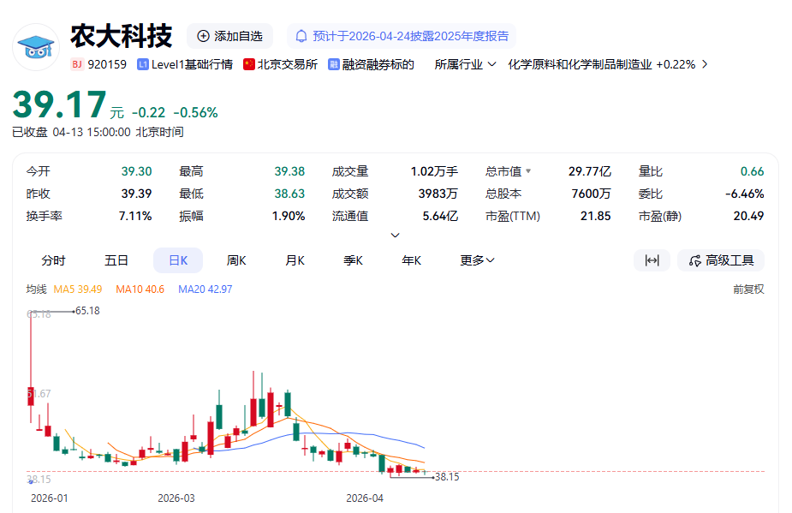This screenshot has width=792, height=513.
Task: Expand the 更多 period dropdown
Action: (x=477, y=260)
